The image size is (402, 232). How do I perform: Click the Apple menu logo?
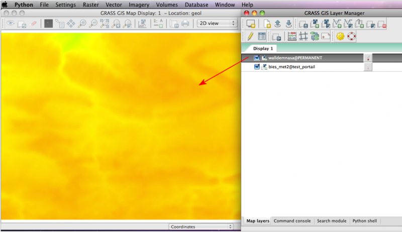pos(5,5)
